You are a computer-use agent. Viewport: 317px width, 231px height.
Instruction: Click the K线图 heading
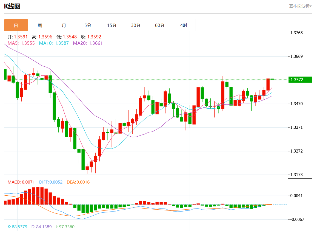coord(12,7)
